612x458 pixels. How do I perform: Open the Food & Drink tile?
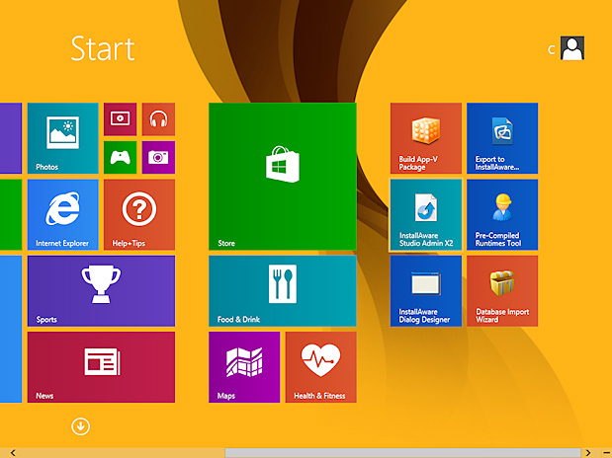coord(283,291)
